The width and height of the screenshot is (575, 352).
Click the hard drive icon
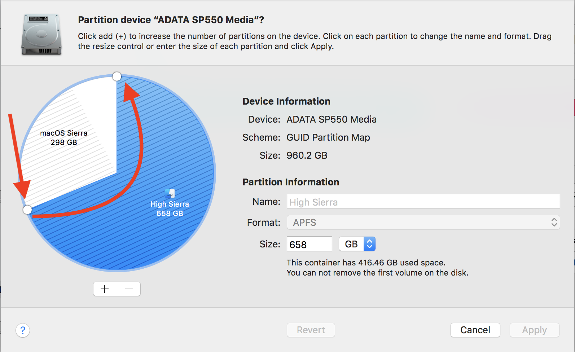tap(41, 35)
